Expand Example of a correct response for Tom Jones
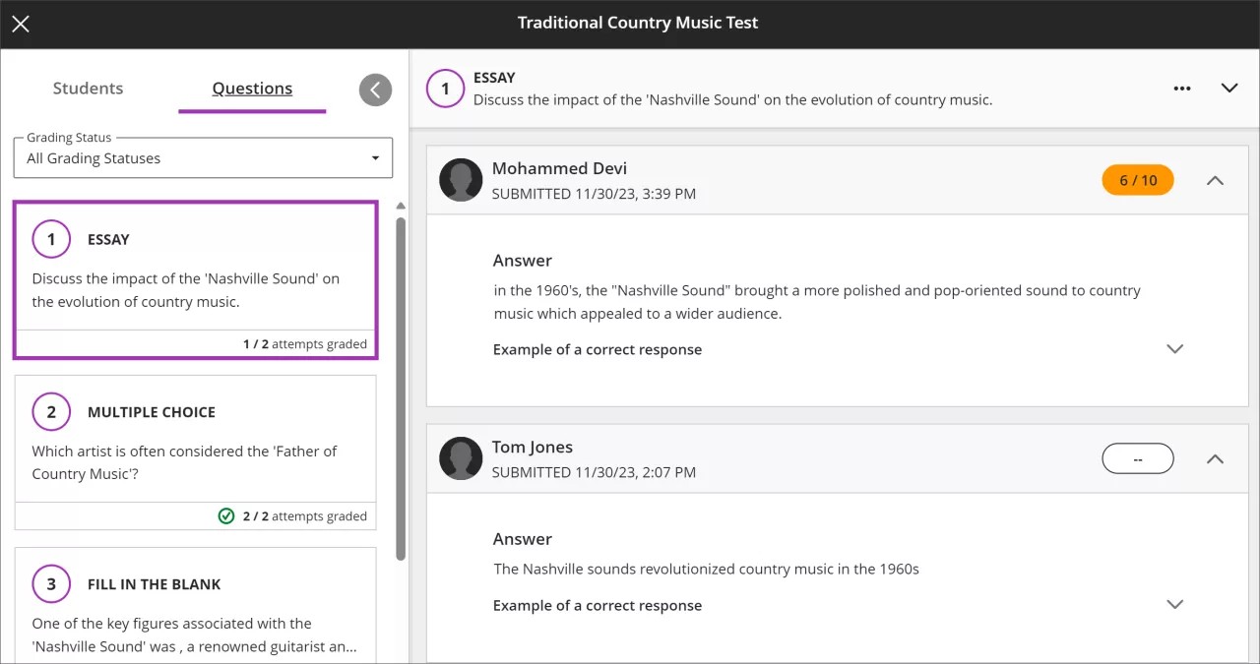 tap(1175, 604)
